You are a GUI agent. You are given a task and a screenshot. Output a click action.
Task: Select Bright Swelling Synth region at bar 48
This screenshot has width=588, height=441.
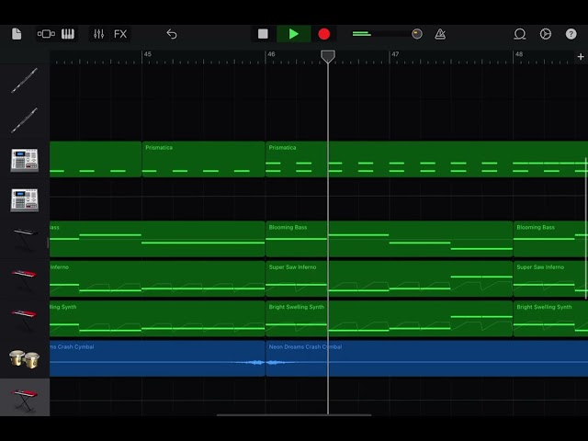tap(550, 319)
